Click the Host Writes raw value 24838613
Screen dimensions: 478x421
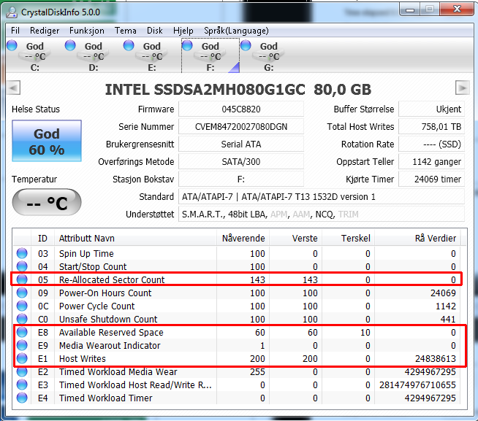(436, 358)
